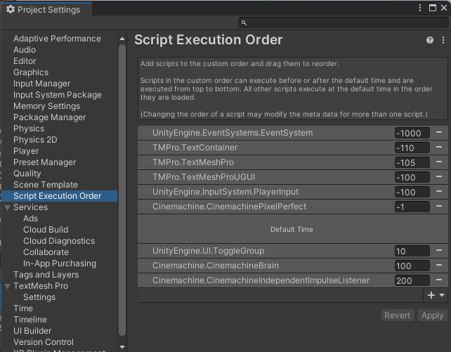
Task: Select Package Manager in the list
Action: click(49, 117)
